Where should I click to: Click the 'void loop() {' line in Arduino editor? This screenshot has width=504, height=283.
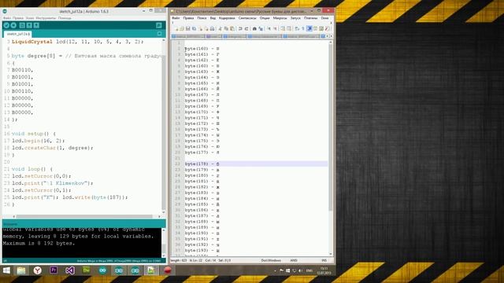(x=32, y=169)
